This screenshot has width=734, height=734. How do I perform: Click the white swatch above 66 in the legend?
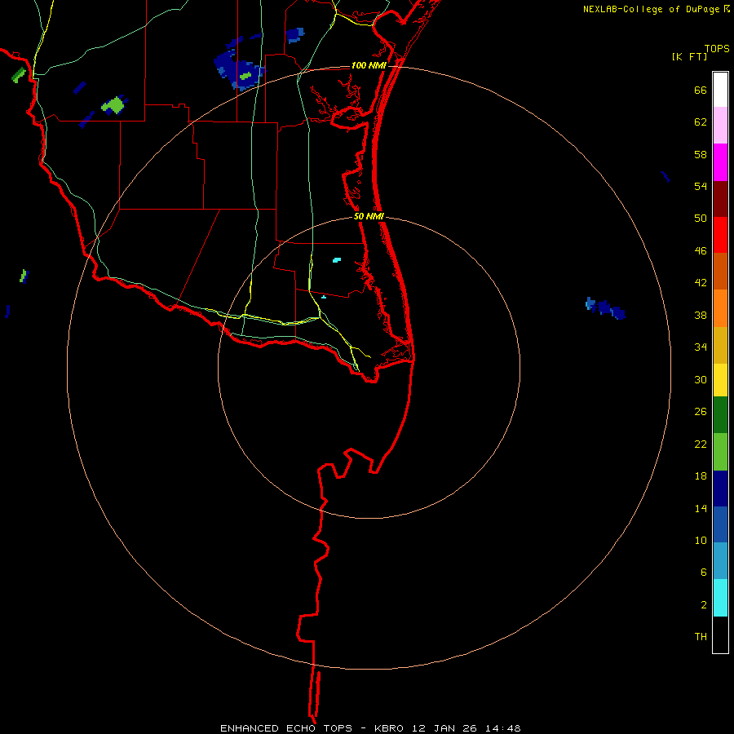click(x=720, y=90)
